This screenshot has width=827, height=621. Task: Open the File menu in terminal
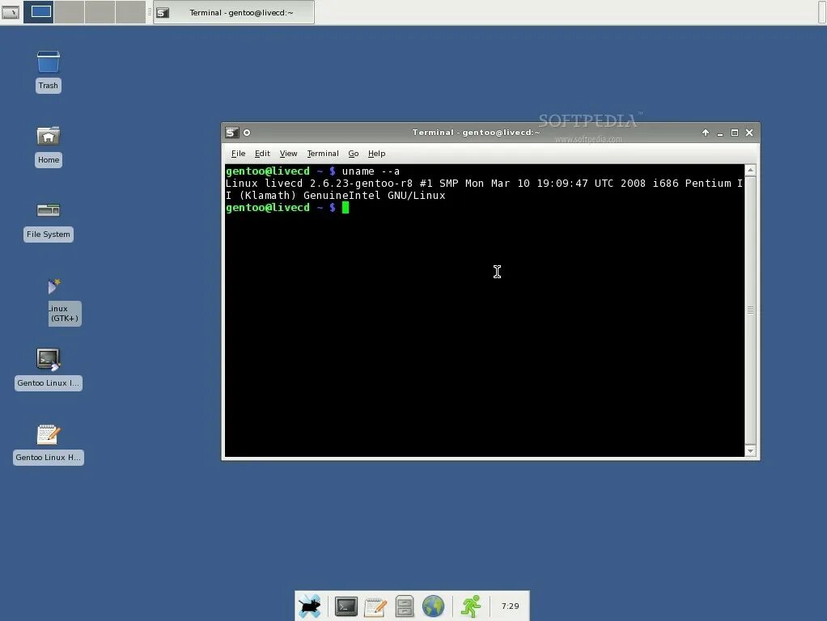[x=238, y=154]
